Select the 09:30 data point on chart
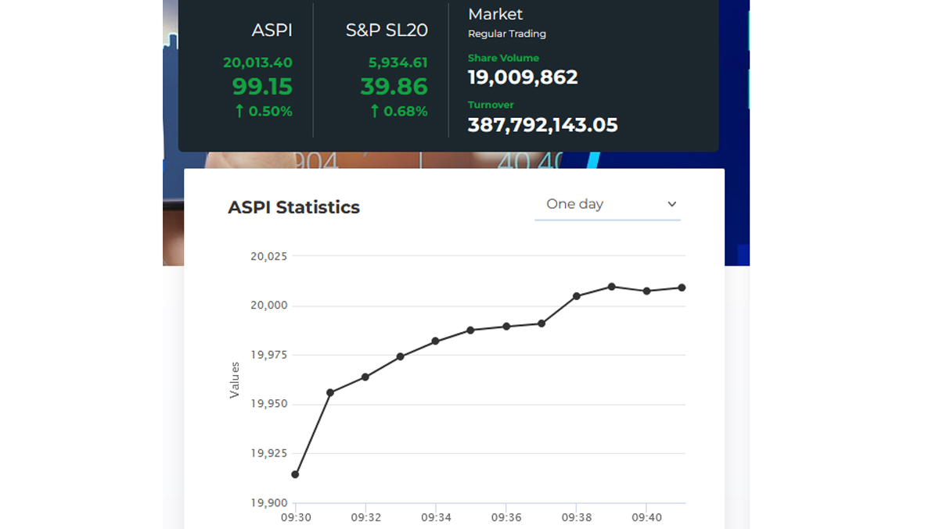Viewport: 939px width, 529px height. [x=295, y=474]
